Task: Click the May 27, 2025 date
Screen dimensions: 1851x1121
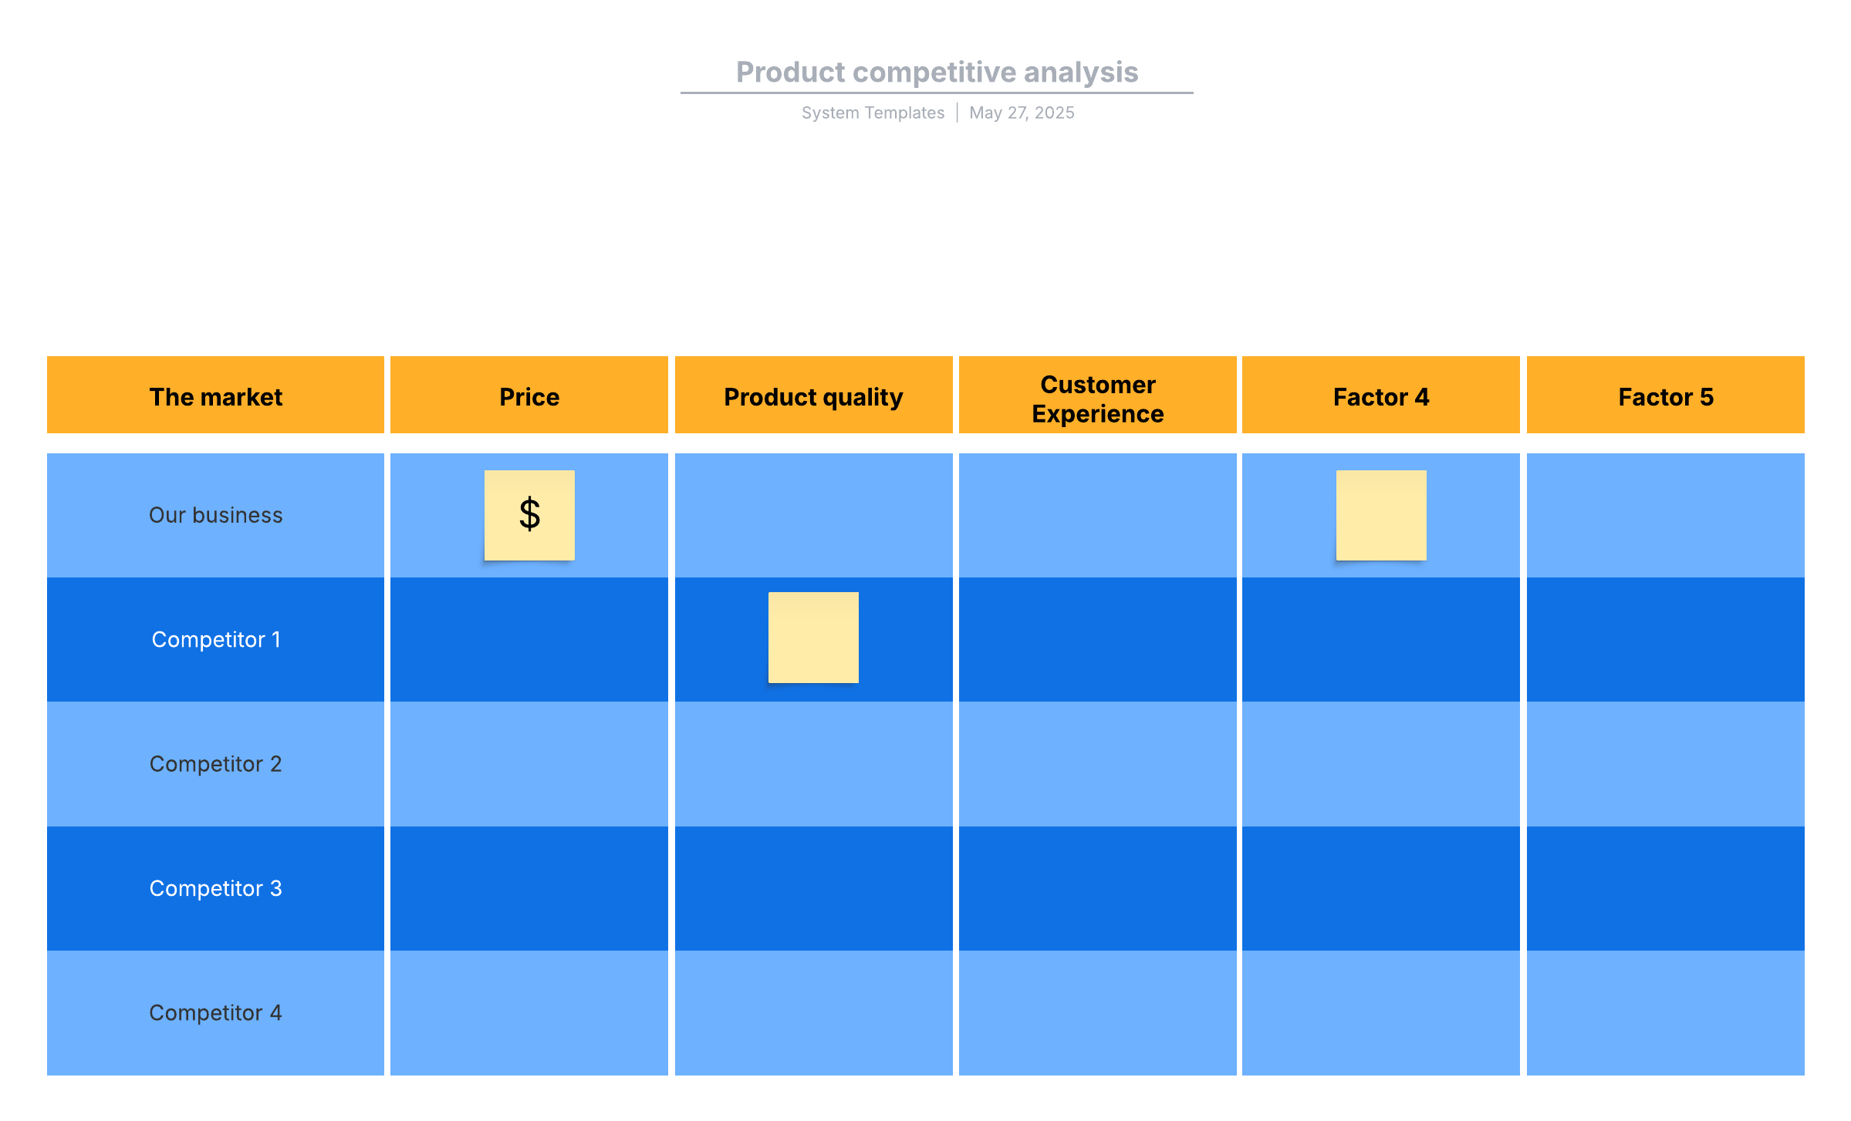Action: pyautogui.click(x=1022, y=113)
